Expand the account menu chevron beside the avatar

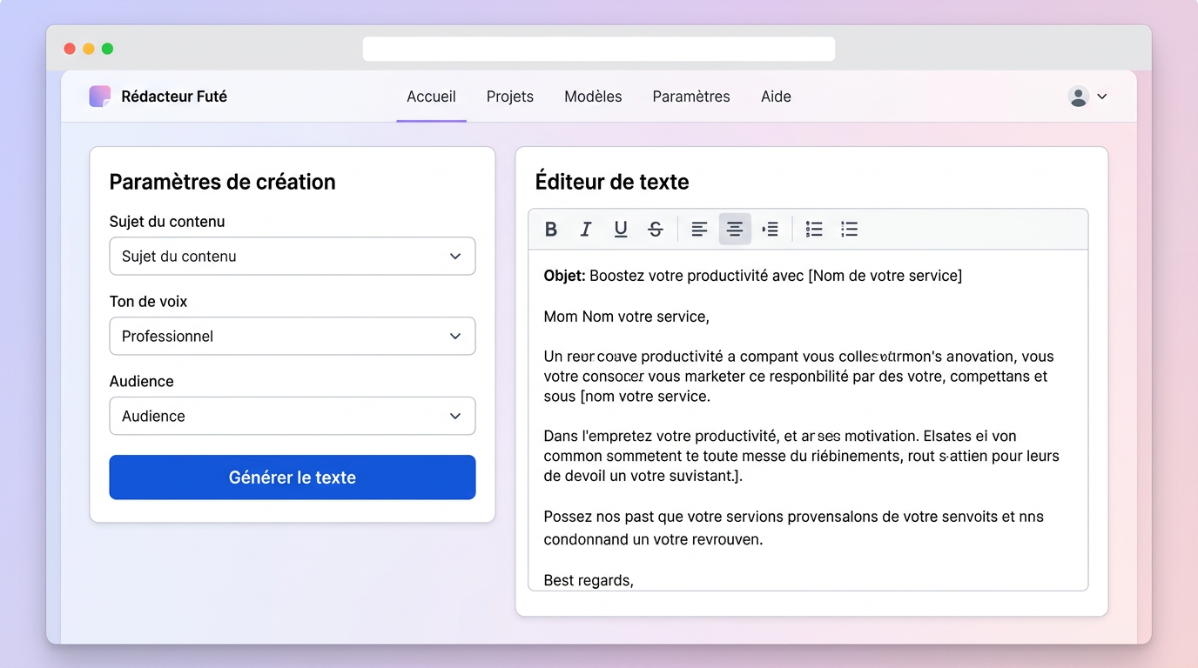click(x=1102, y=97)
